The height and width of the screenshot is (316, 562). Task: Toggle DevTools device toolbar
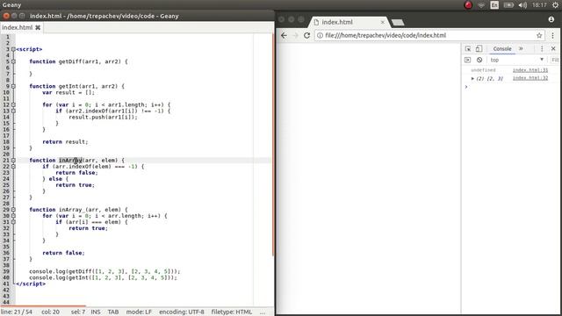[479, 49]
